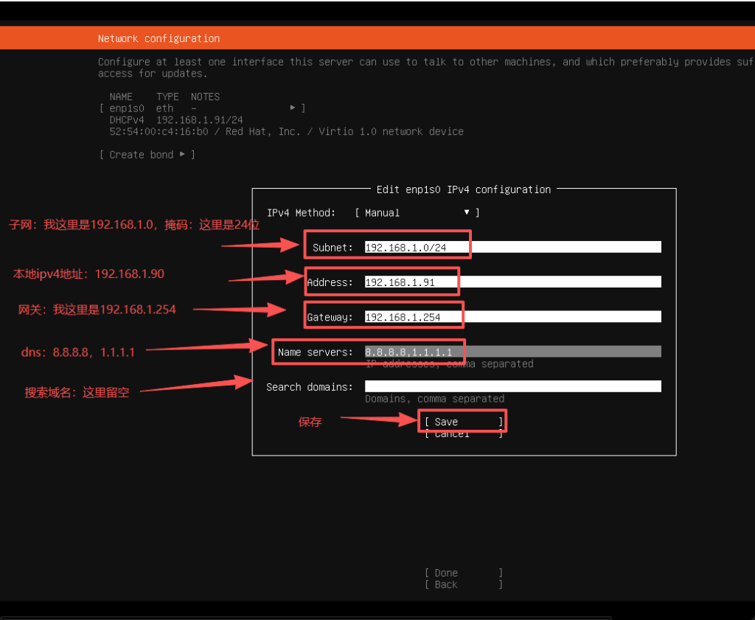Click the Cancel button
Viewport: 755px width, 620px height.
[462, 433]
